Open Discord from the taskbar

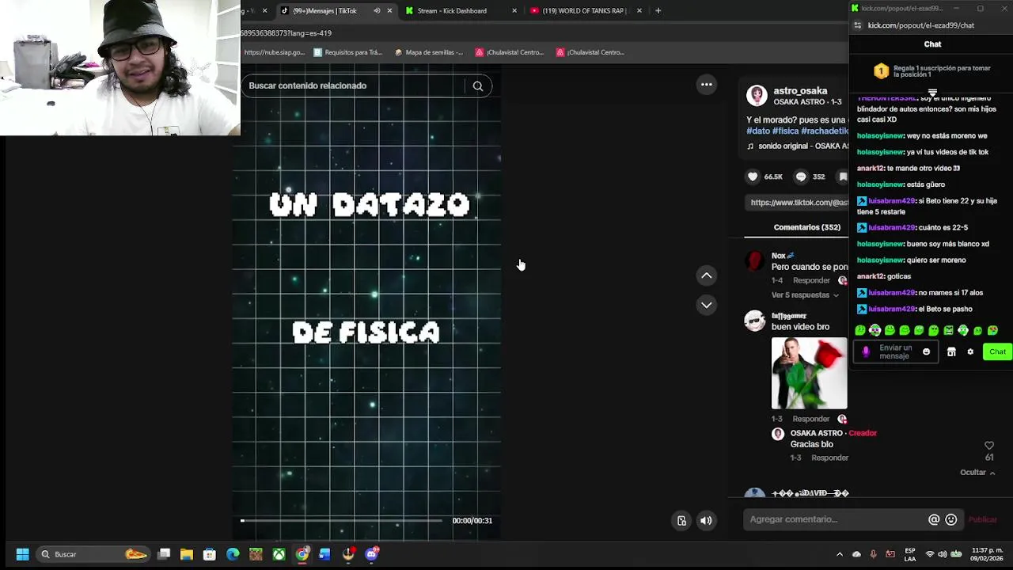pyautogui.click(x=371, y=554)
